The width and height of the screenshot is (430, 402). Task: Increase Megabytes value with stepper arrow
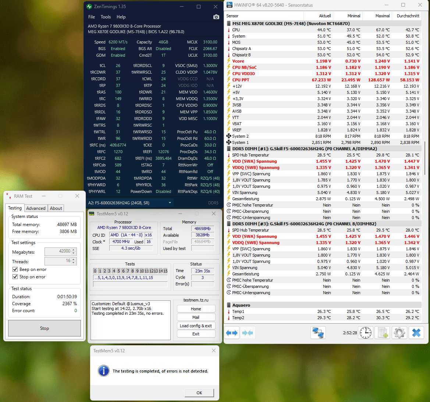74,250
